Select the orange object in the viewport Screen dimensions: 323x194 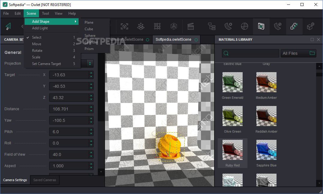tap(169, 146)
